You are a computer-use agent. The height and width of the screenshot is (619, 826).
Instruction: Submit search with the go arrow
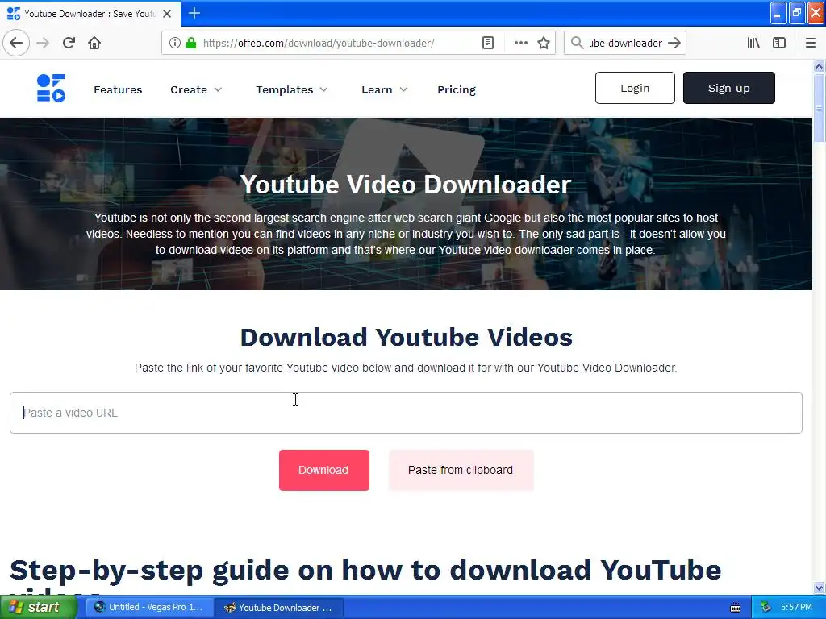pos(674,43)
